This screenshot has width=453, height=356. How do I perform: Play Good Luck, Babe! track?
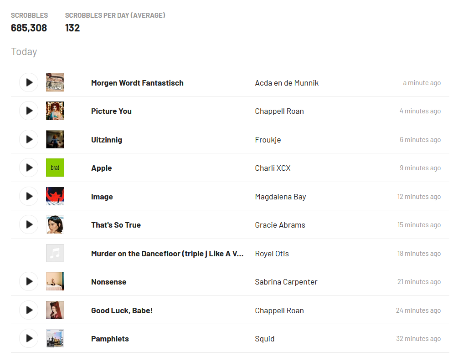29,310
